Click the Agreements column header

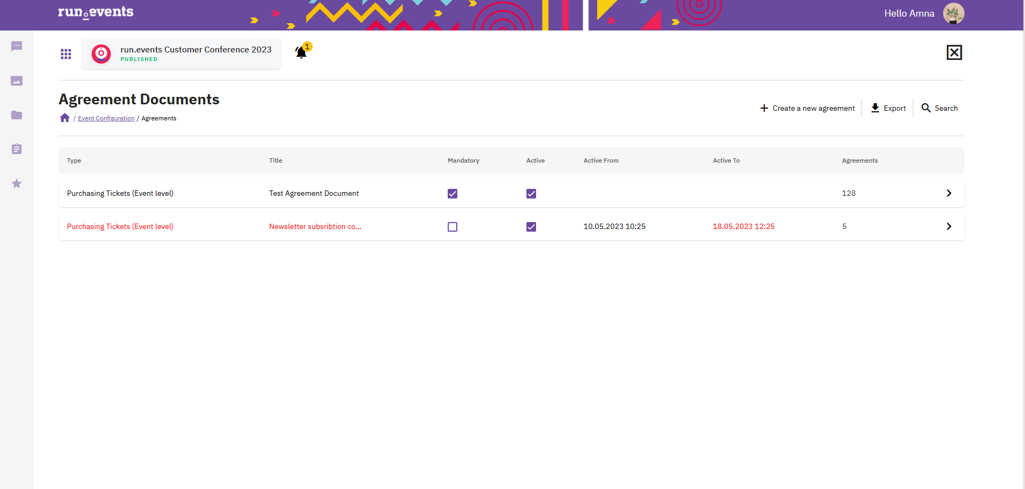(860, 161)
